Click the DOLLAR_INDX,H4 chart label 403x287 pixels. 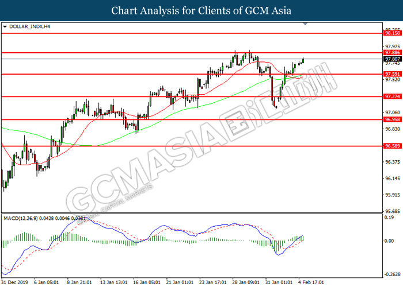coord(29,26)
